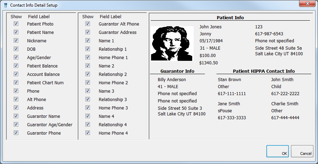Uncheck the Home Phone 4 checkbox
318x164 pixels.
(87, 133)
